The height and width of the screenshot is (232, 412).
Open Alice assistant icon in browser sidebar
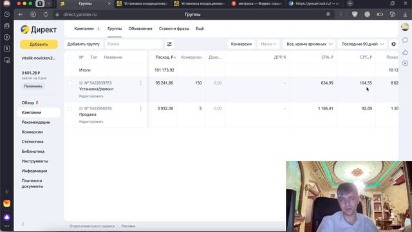(x=7, y=217)
